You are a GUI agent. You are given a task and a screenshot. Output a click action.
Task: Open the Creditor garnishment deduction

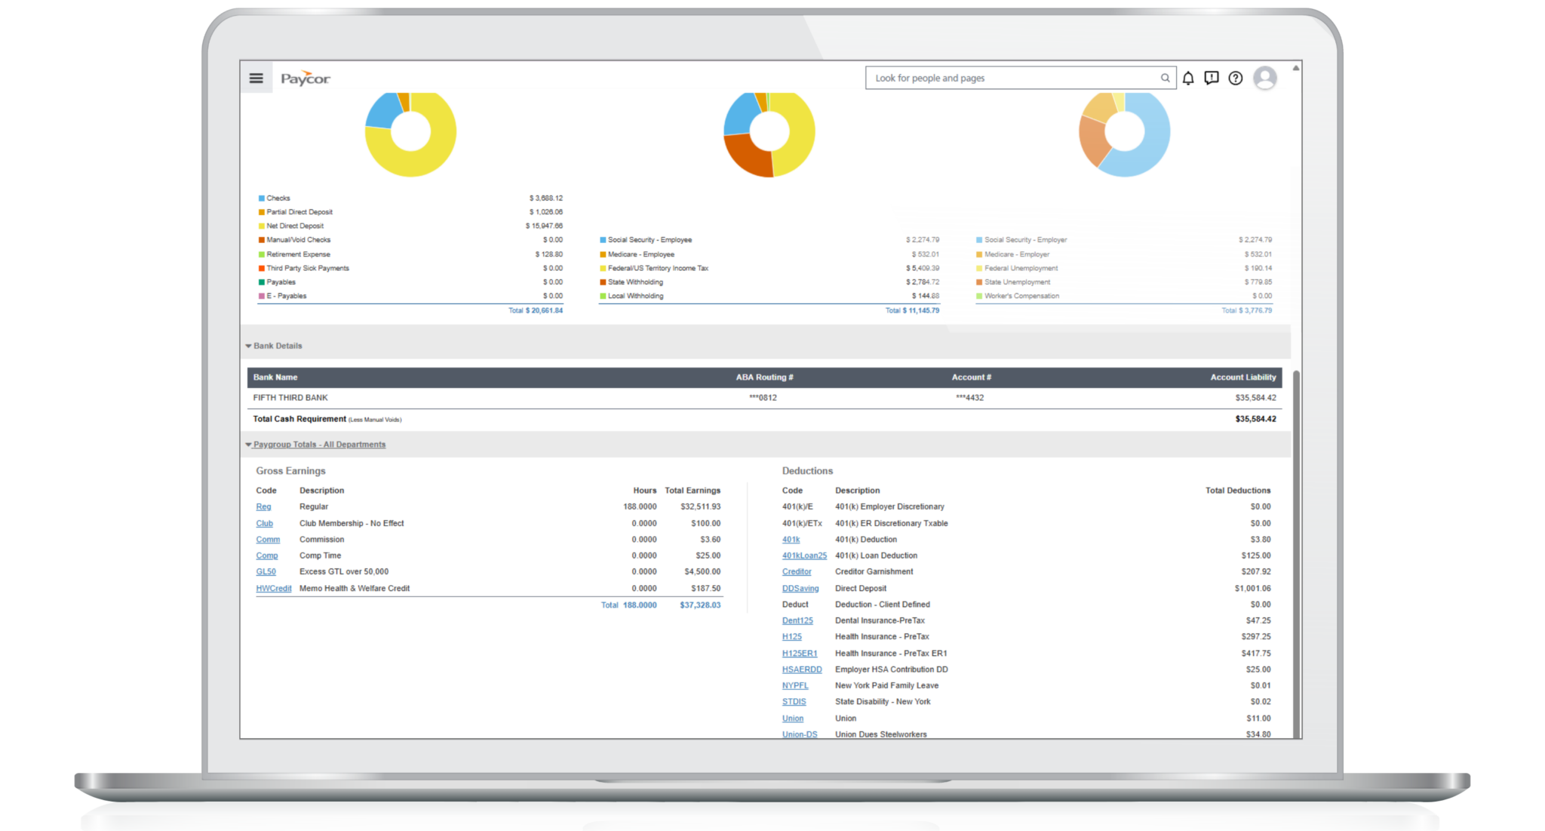point(797,571)
